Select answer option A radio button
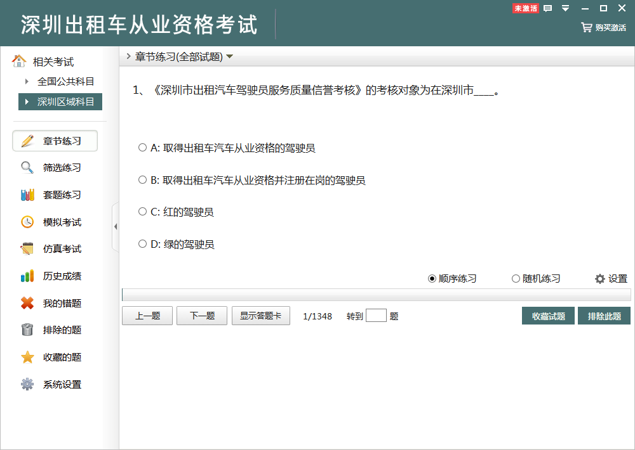The image size is (635, 450). (142, 148)
